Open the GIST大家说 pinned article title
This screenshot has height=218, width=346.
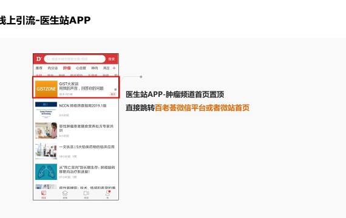click(69, 84)
